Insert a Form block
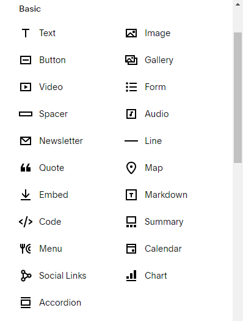Image resolution: width=243 pixels, height=321 pixels. pos(155,87)
